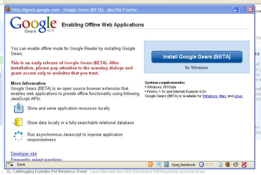Viewport: 261px width, 175px height.
Task: Click Install Google Gears (BETA) button
Action: (x=197, y=57)
